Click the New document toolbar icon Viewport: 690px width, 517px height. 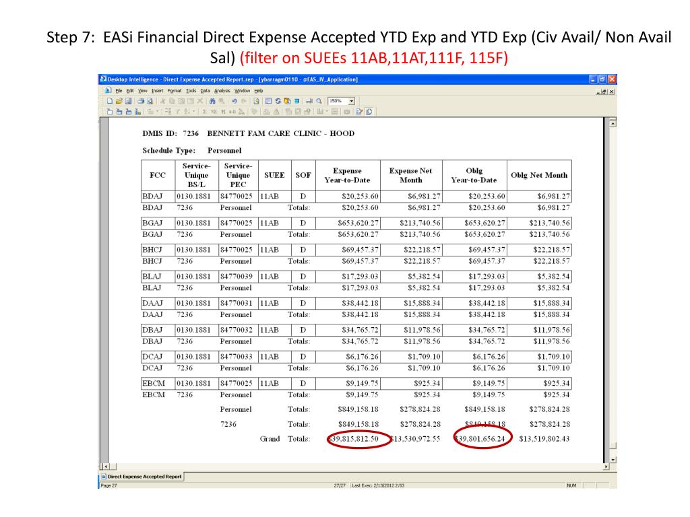(110, 101)
